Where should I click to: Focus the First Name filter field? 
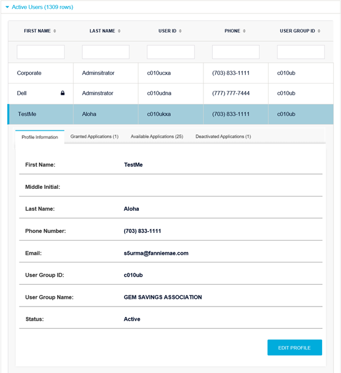pos(41,52)
